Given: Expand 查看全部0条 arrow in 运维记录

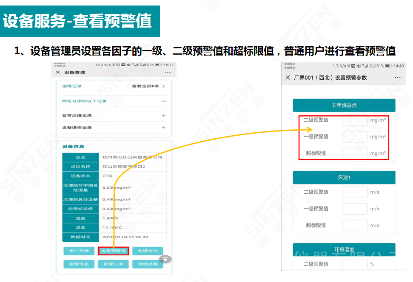Looking at the screenshot, I should 164,86.
